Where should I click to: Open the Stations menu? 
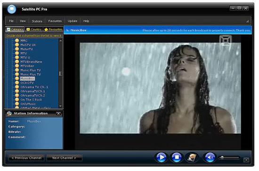coord(37,21)
